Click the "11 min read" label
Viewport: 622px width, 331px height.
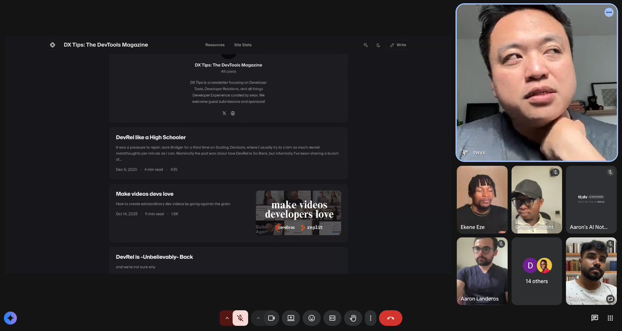pos(154,214)
